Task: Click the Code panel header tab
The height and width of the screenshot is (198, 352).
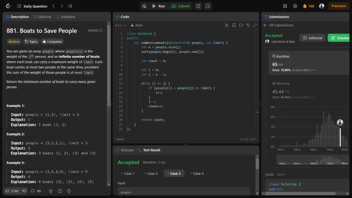Action: coord(122,17)
